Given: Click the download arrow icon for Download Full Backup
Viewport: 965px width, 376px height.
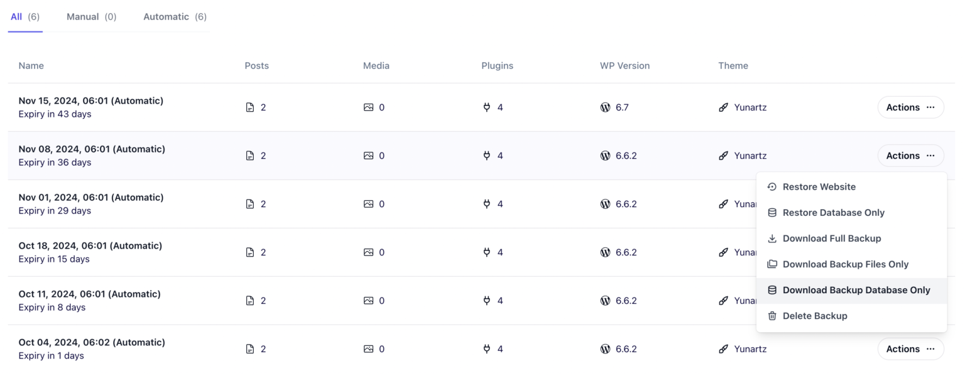Looking at the screenshot, I should pos(771,239).
